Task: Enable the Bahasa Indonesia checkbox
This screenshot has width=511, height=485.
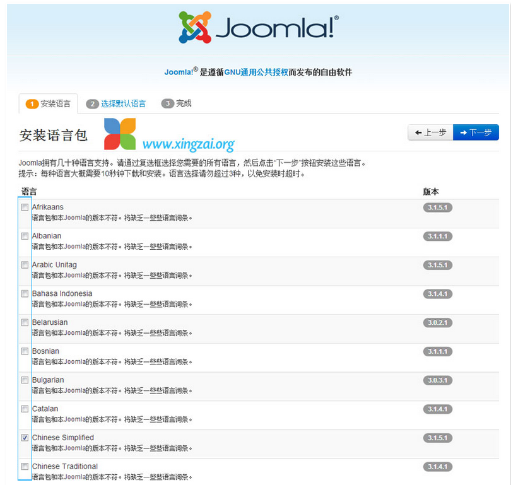Action: 25,293
